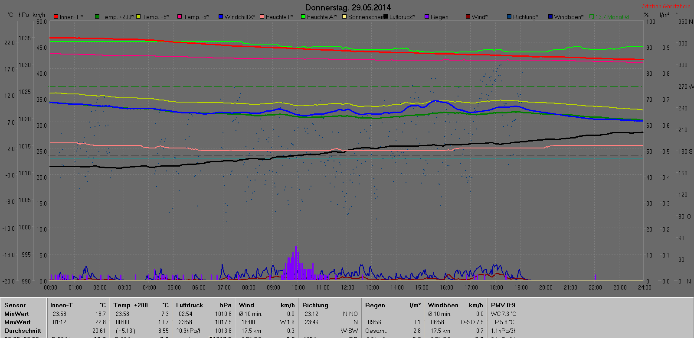Click the 01:12 time in Innen-T. column
Screen dimensions: 694x338
(59, 322)
